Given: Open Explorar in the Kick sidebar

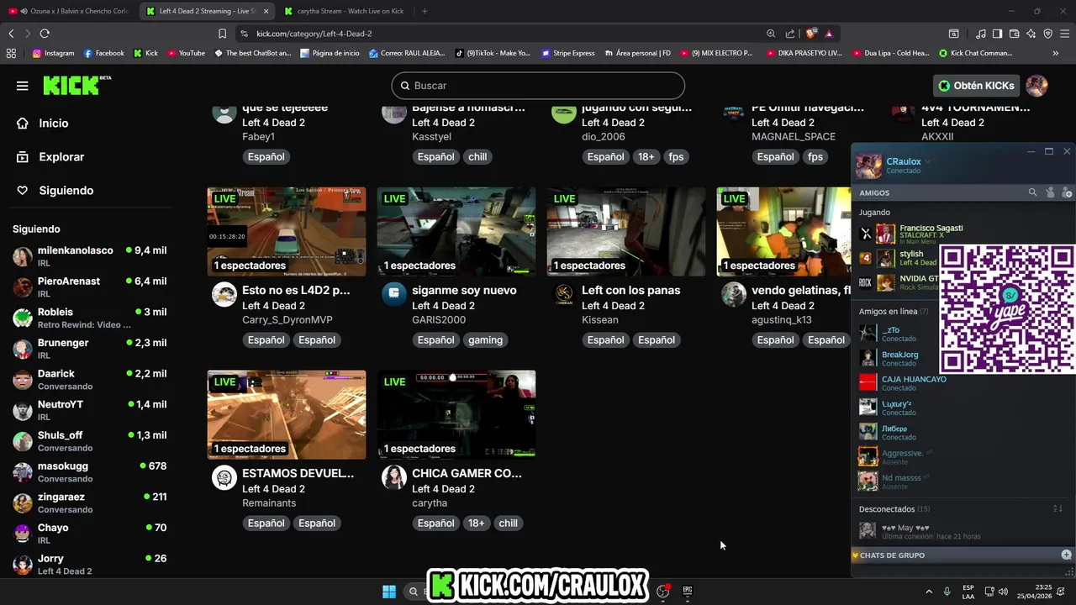Looking at the screenshot, I should pyautogui.click(x=61, y=156).
